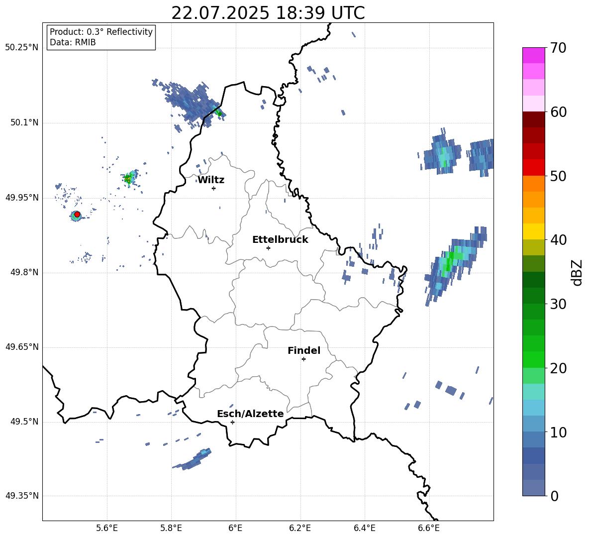Click the Esch/Alzette station cross marker

point(232,422)
